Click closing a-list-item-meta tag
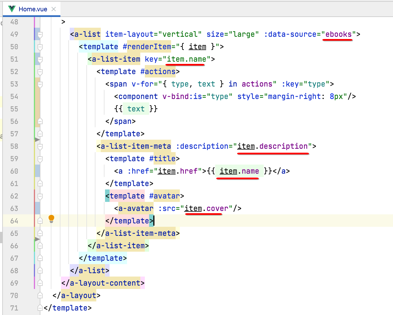 [x=138, y=234]
